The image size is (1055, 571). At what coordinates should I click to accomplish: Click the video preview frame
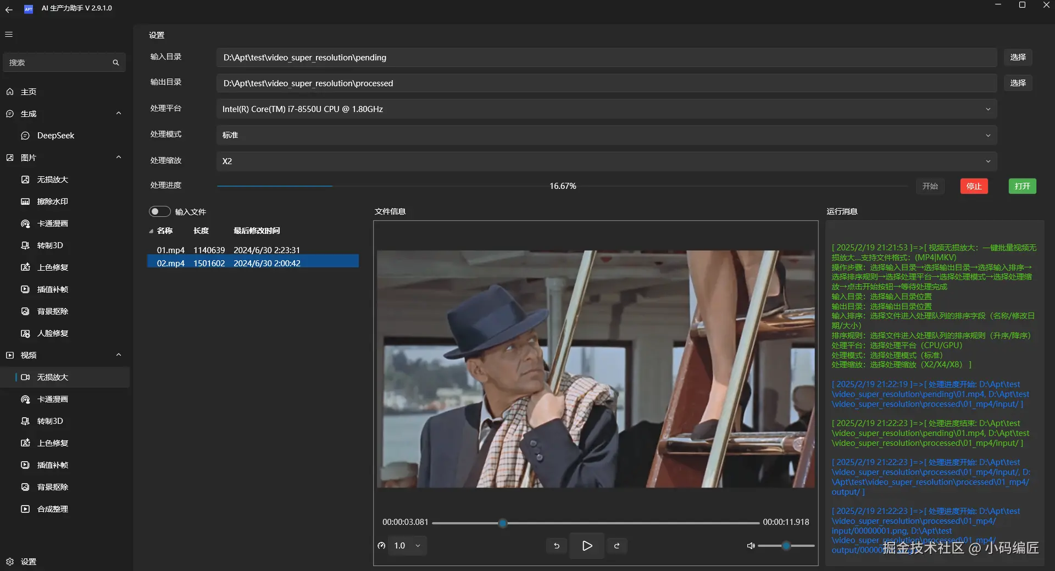[x=596, y=369]
